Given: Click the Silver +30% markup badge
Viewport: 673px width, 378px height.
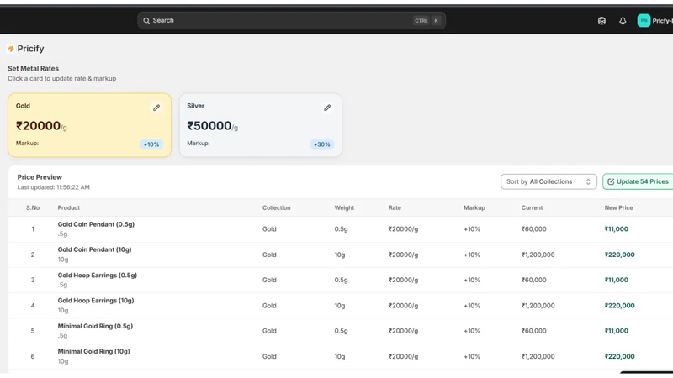Looking at the screenshot, I should coord(321,144).
